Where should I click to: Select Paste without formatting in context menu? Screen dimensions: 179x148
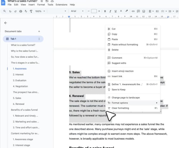pos(125,45)
